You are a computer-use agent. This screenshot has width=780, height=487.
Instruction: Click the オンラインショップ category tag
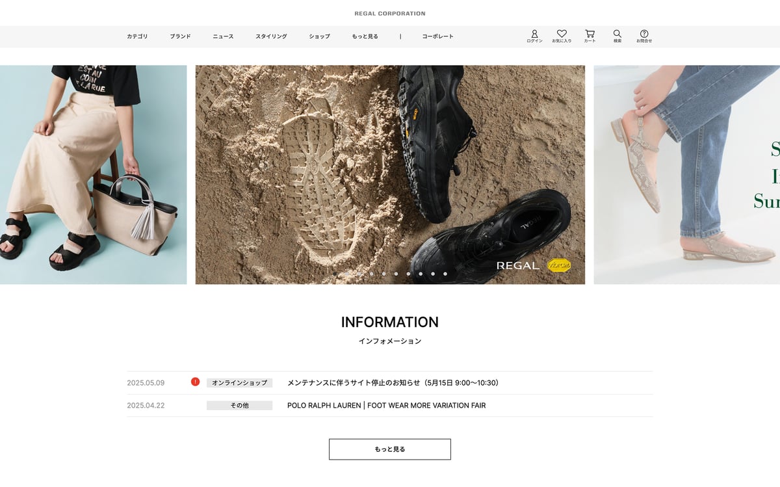(x=239, y=383)
